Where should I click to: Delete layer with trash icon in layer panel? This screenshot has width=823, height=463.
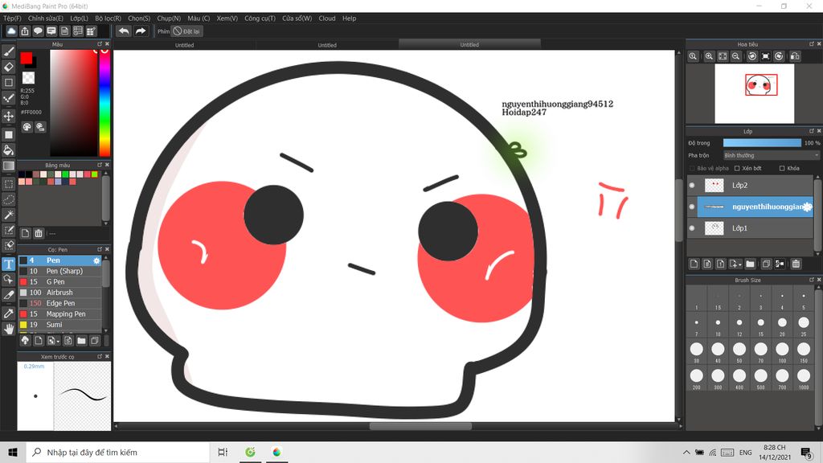796,264
